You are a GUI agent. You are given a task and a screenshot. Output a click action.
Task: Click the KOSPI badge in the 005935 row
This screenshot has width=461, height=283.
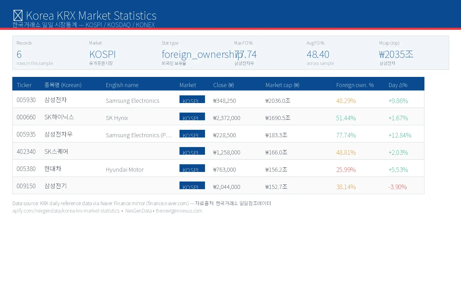pyautogui.click(x=192, y=134)
